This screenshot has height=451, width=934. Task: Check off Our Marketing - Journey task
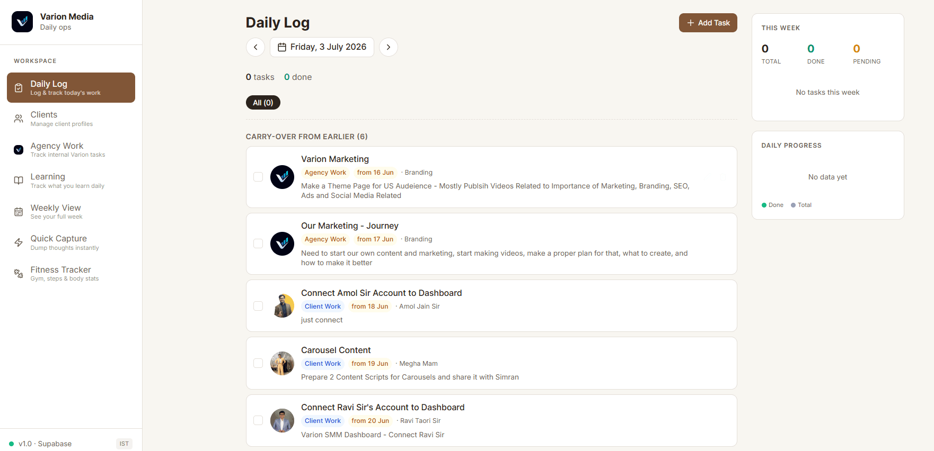tap(258, 243)
